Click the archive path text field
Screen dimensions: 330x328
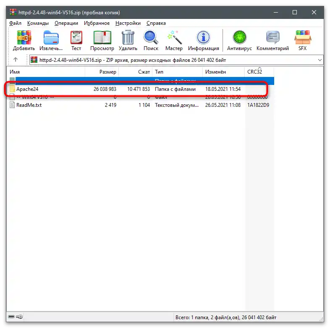[176, 60]
